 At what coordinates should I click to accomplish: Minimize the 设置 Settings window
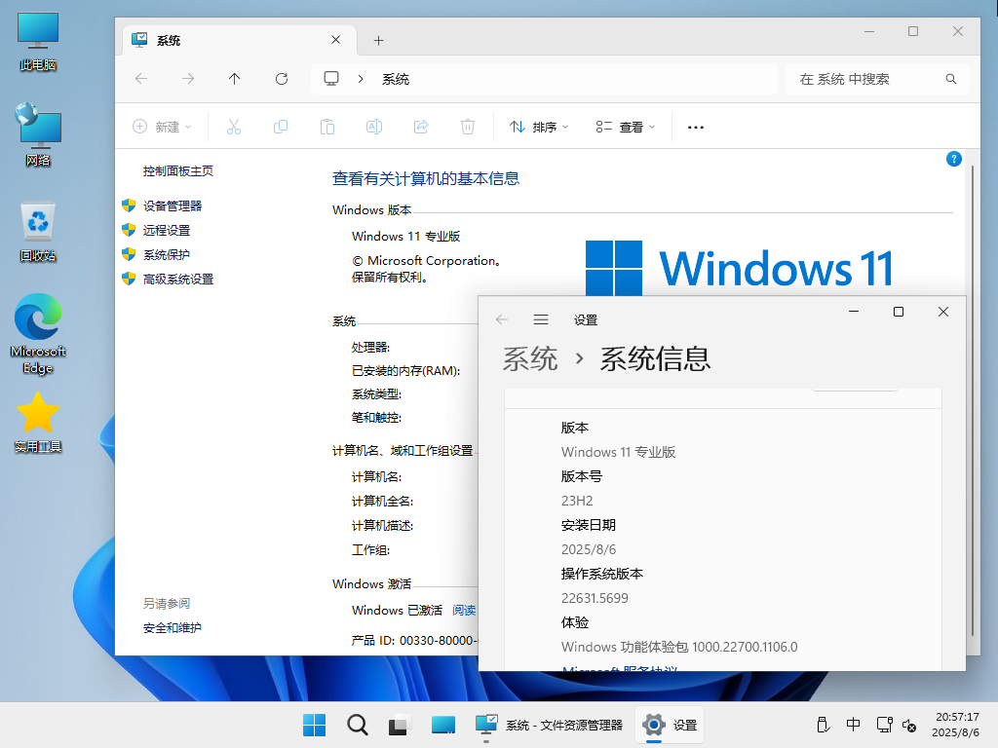pos(854,312)
